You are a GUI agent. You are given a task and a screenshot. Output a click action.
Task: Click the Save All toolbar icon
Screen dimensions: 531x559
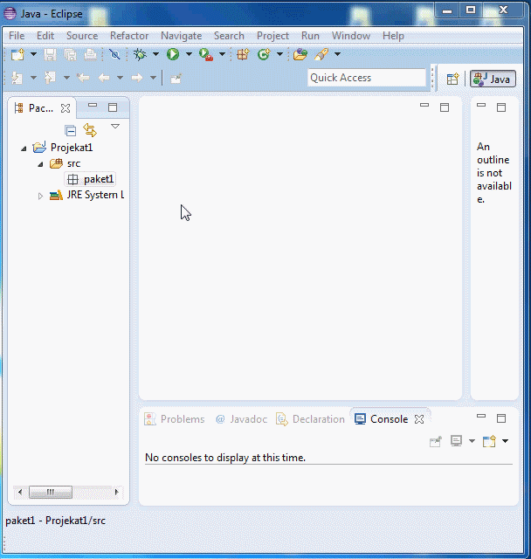(x=70, y=54)
